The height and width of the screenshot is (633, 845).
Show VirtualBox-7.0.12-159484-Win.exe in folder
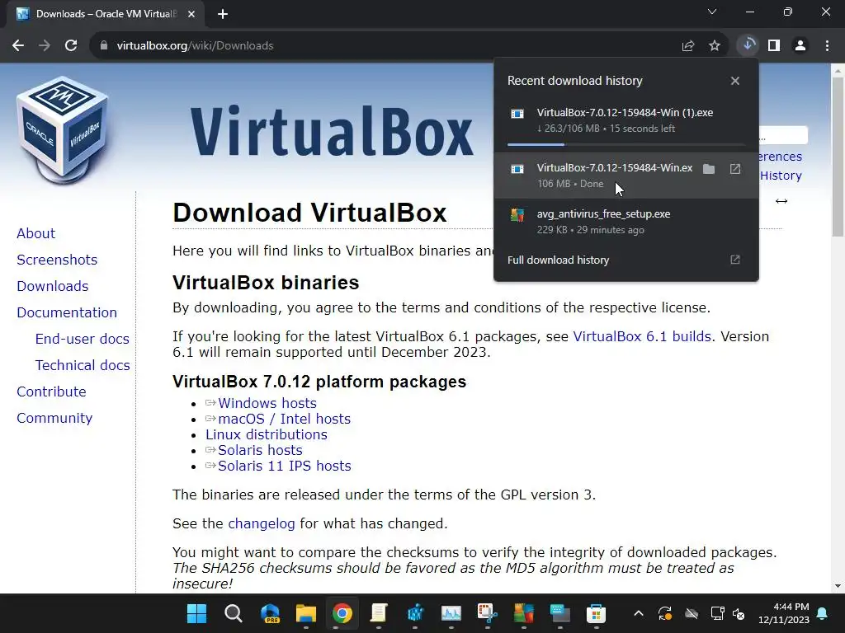(x=709, y=169)
